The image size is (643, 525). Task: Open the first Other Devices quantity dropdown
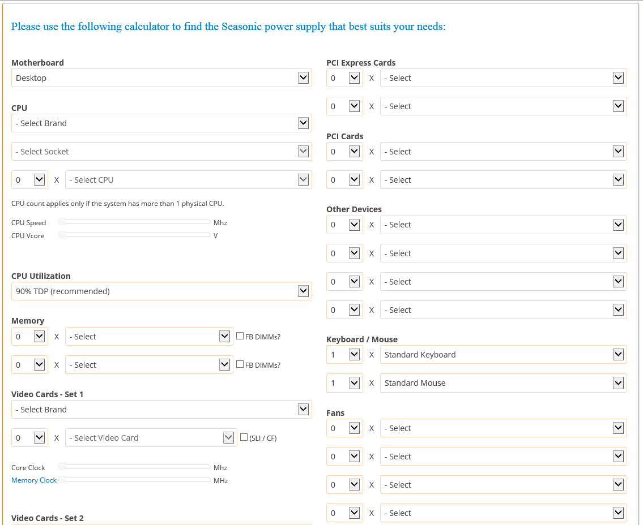[344, 225]
